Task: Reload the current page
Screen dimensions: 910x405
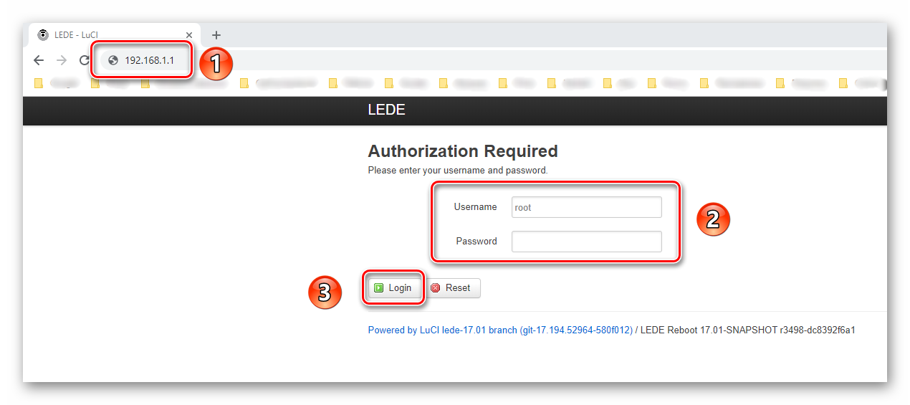Action: click(x=84, y=61)
